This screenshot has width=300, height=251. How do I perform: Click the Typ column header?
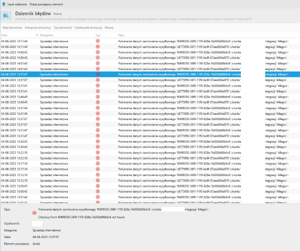tap(98, 36)
